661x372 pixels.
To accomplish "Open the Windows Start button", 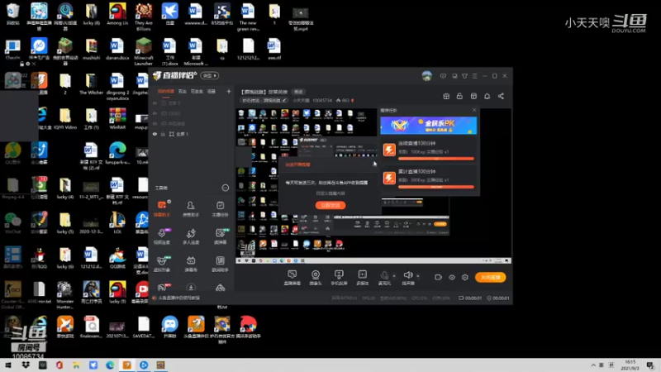I will click(x=8, y=365).
